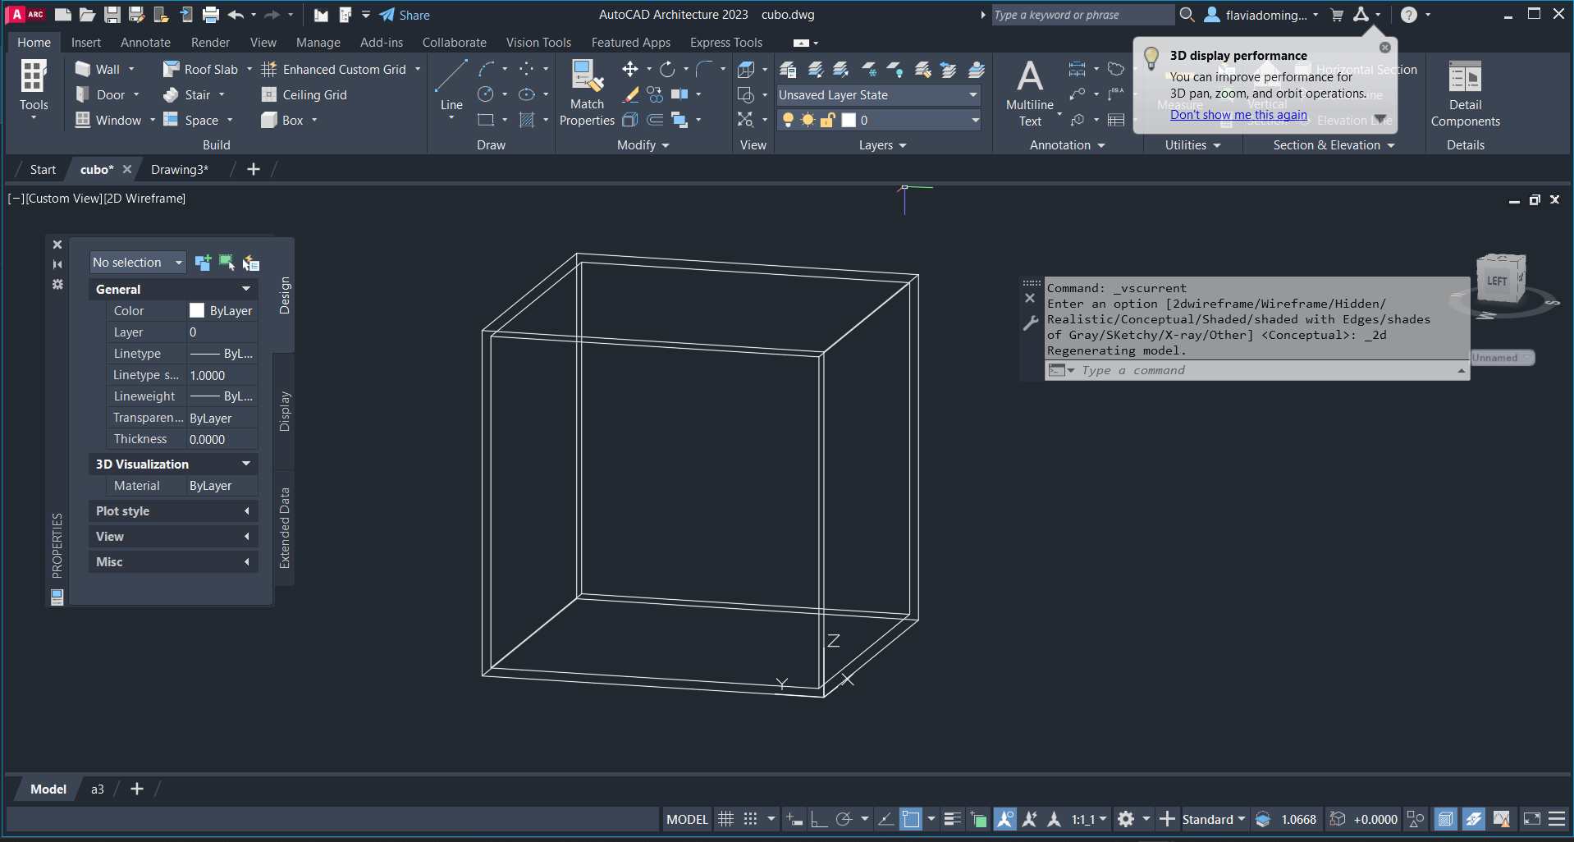
Task: Select the Roof Slab tool
Action: [201, 70]
